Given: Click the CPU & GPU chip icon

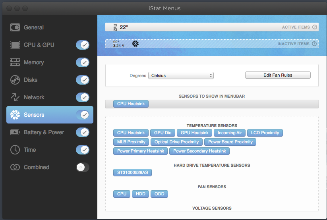Looking at the screenshot, I should coord(15,45).
